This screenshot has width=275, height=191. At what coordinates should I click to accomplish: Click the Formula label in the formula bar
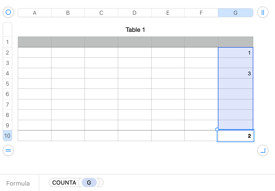coord(17,183)
